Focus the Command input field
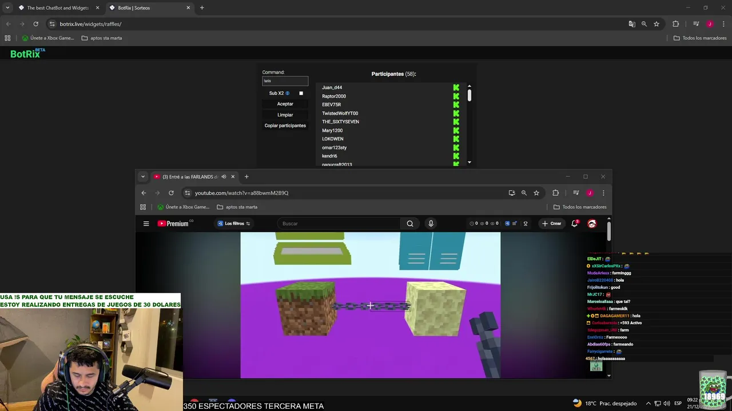Image resolution: width=732 pixels, height=411 pixels. pos(285,81)
